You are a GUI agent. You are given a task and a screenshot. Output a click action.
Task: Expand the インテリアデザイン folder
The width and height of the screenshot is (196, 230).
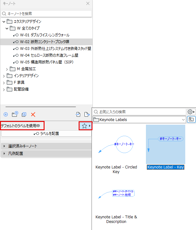coord(4,76)
